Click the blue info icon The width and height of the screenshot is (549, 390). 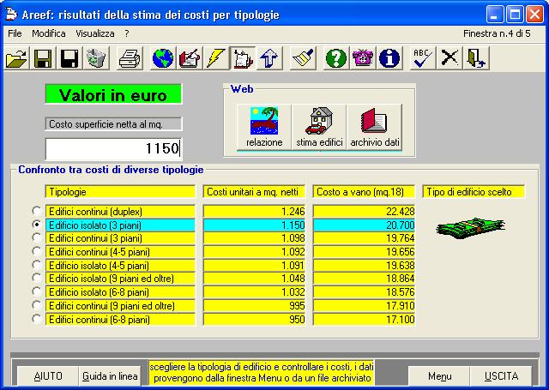point(389,58)
